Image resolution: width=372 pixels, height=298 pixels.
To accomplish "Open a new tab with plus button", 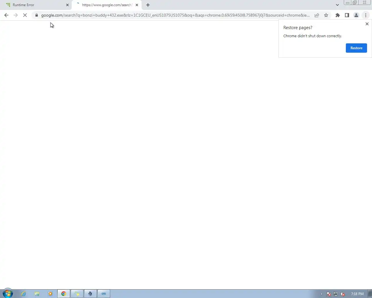I will 148,5.
